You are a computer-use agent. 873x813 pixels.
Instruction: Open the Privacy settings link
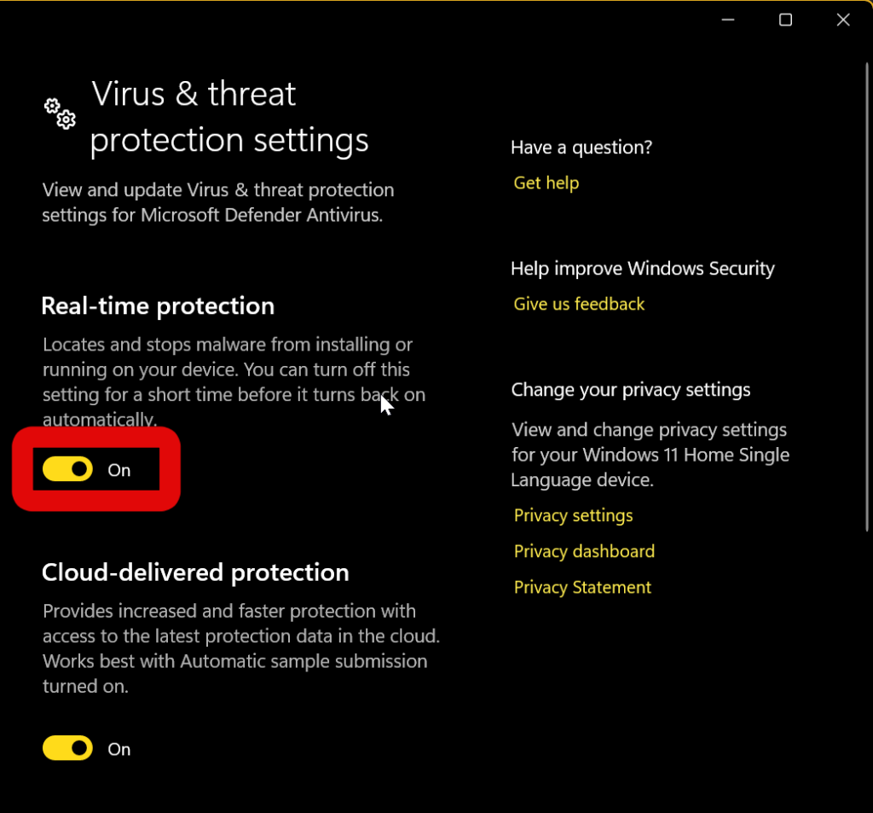pyautogui.click(x=573, y=515)
